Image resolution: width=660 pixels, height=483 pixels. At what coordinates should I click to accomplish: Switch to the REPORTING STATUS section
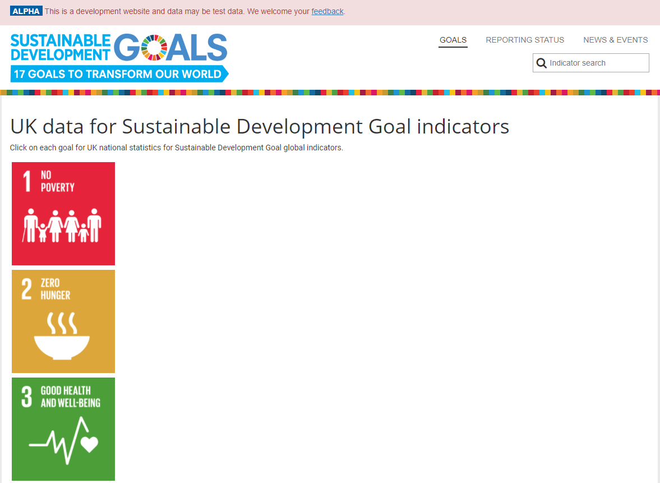525,40
